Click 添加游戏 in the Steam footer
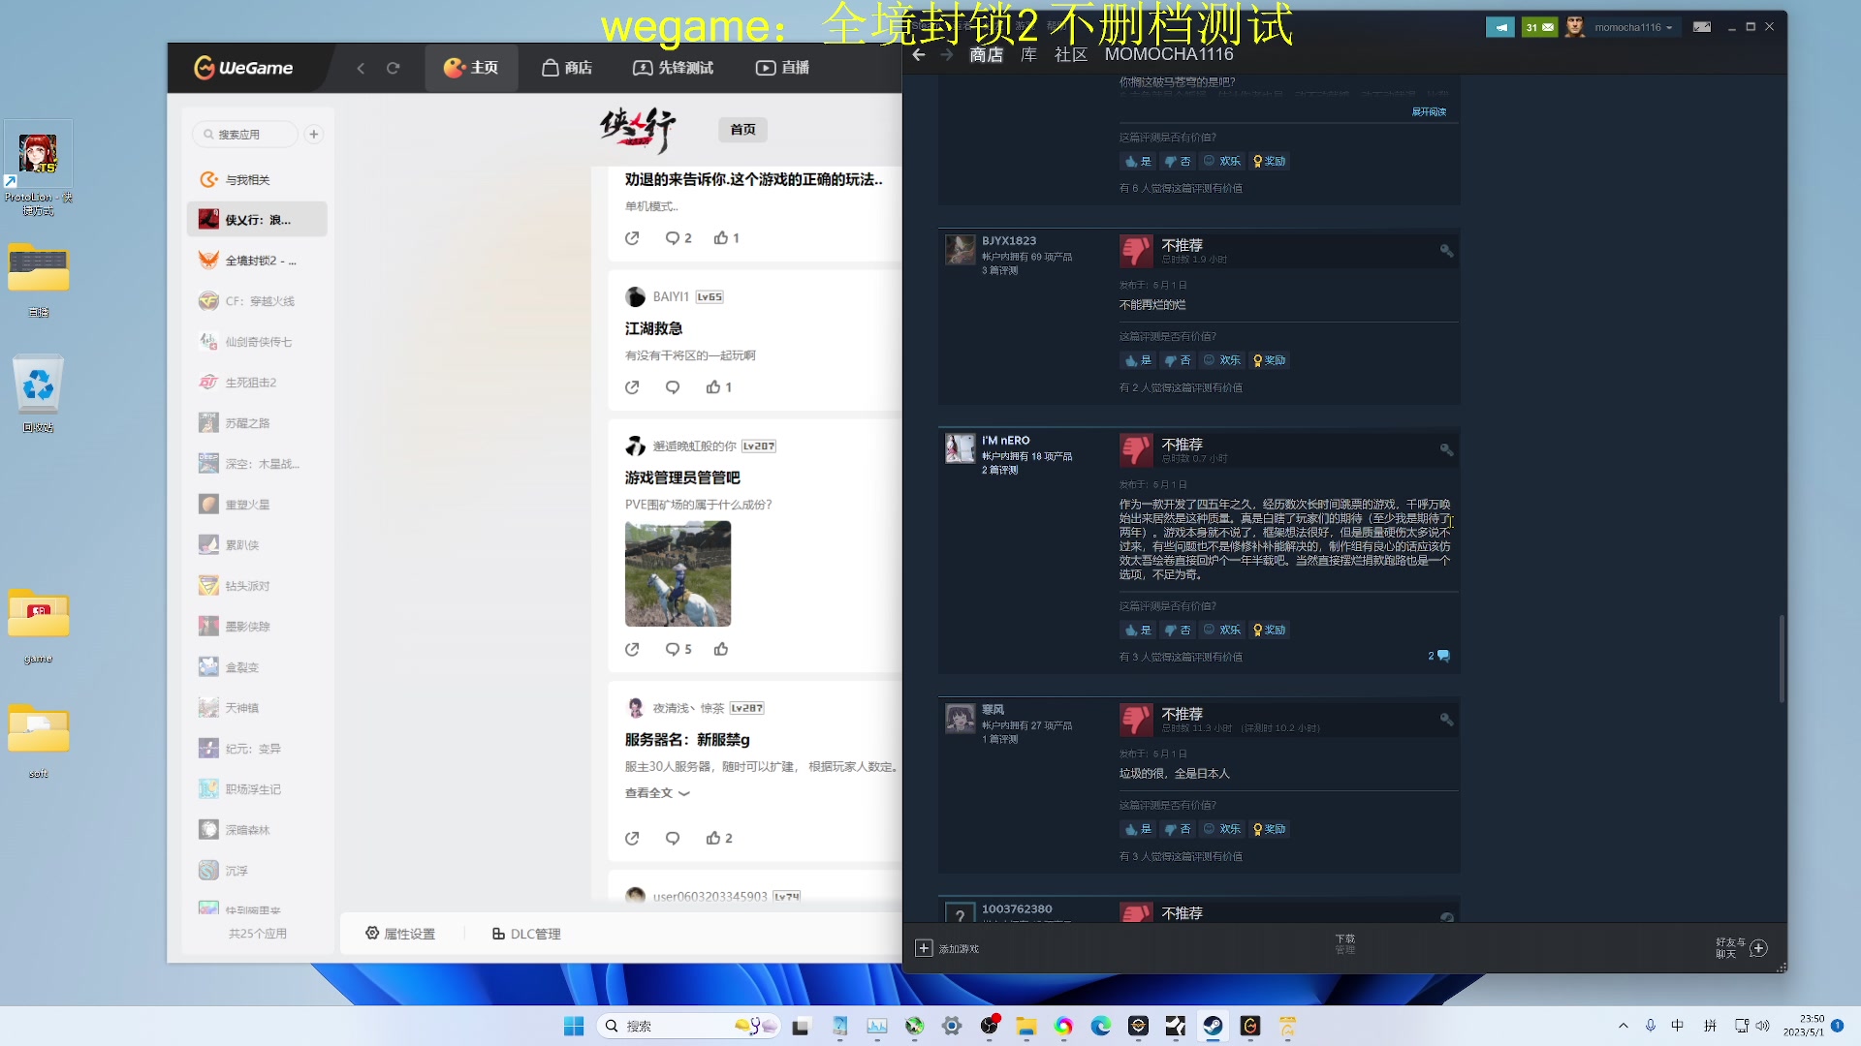The width and height of the screenshot is (1861, 1046). (x=948, y=949)
